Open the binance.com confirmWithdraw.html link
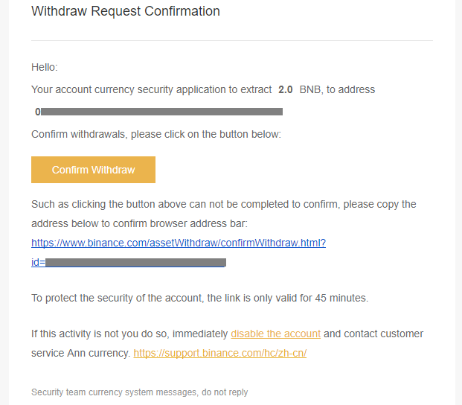 (x=179, y=243)
